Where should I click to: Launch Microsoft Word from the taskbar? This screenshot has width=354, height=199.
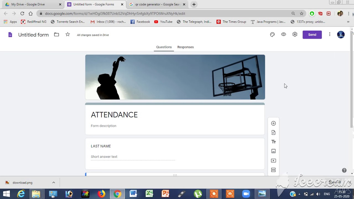(x=133, y=194)
